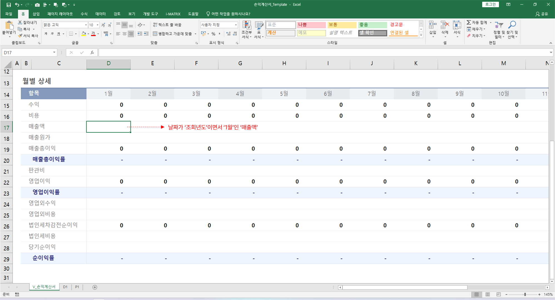Open Conditional Formatting (조건부 서식)
This screenshot has width=555, height=300.
(x=247, y=30)
